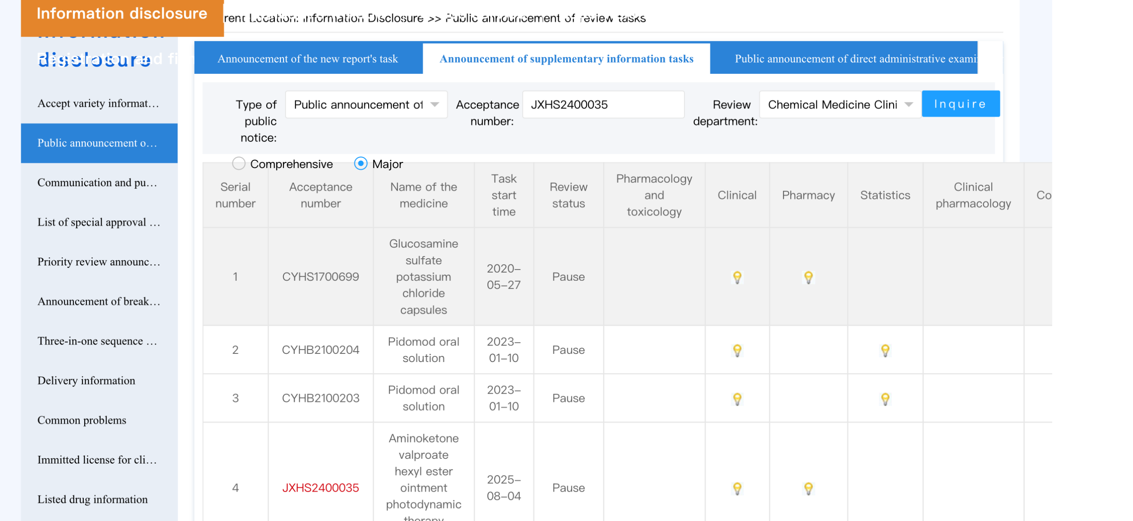Select the Comprehensive radio button

pyautogui.click(x=239, y=164)
